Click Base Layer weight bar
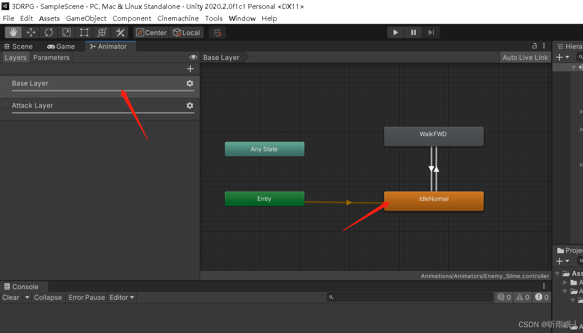 tap(103, 90)
